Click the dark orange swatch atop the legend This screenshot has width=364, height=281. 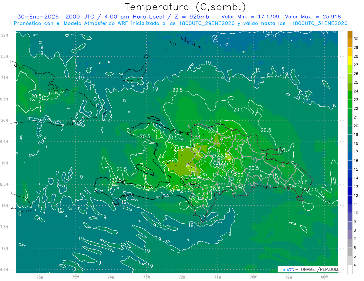[350, 35]
